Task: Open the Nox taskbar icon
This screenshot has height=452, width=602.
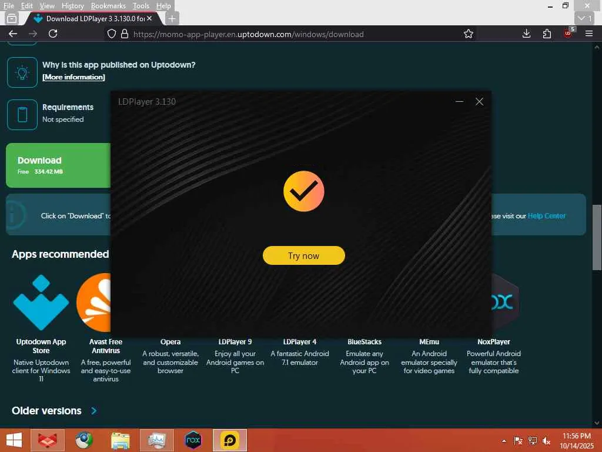Action: (x=193, y=440)
